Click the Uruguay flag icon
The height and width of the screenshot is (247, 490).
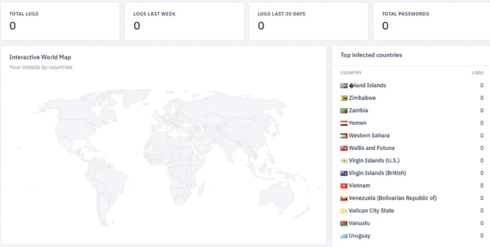pos(344,236)
